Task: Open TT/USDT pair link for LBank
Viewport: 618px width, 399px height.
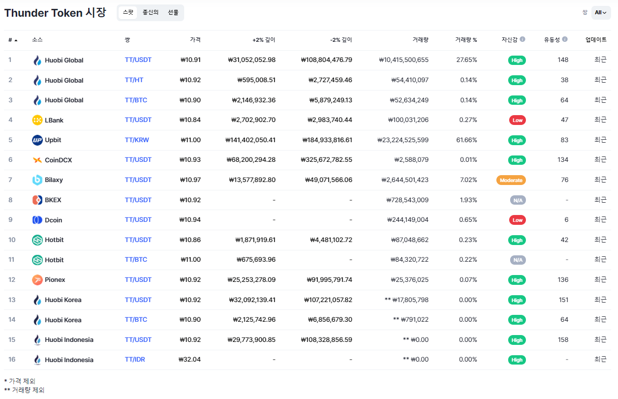Action: point(138,120)
